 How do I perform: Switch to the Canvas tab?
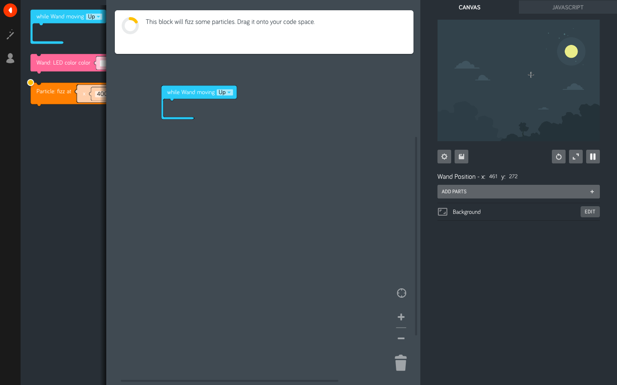tap(470, 7)
